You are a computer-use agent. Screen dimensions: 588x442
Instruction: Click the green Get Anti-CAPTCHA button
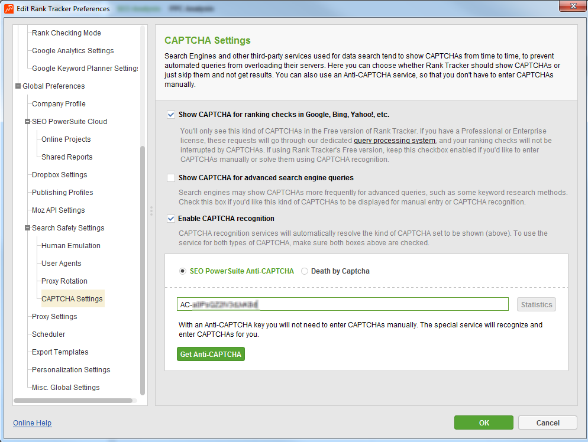tap(211, 354)
